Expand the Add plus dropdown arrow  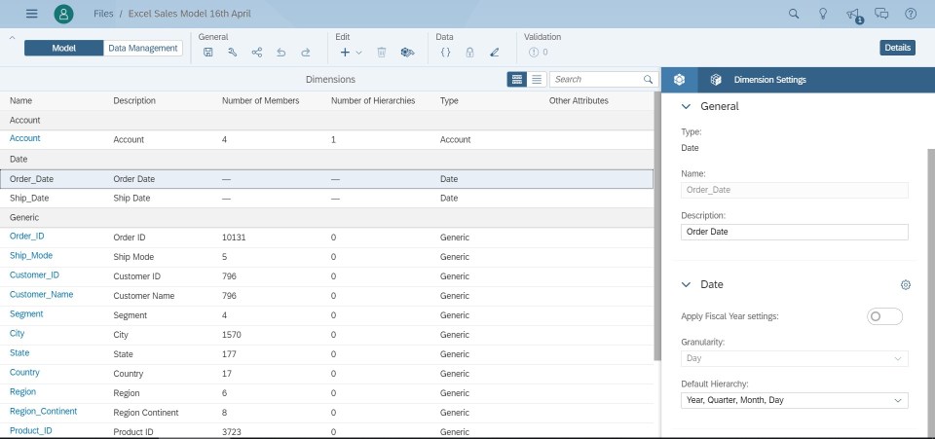click(x=359, y=53)
